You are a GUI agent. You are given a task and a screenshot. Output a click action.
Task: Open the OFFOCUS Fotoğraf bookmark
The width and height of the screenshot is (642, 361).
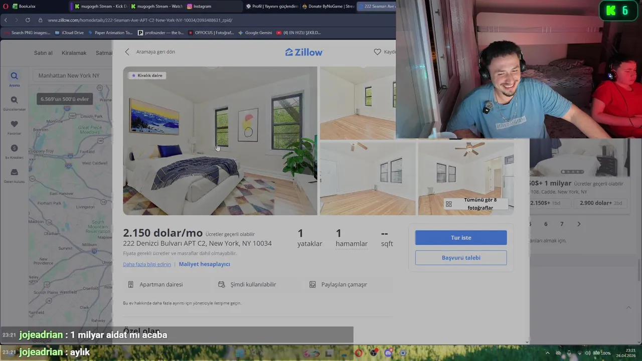211,33
